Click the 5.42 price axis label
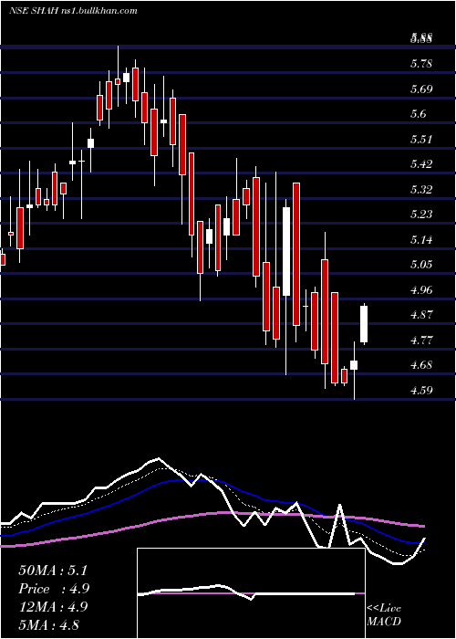Screen dimensions: 456x639 (x=421, y=163)
